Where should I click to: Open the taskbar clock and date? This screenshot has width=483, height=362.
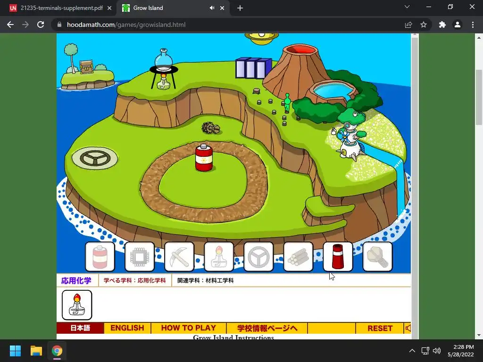pos(461,351)
